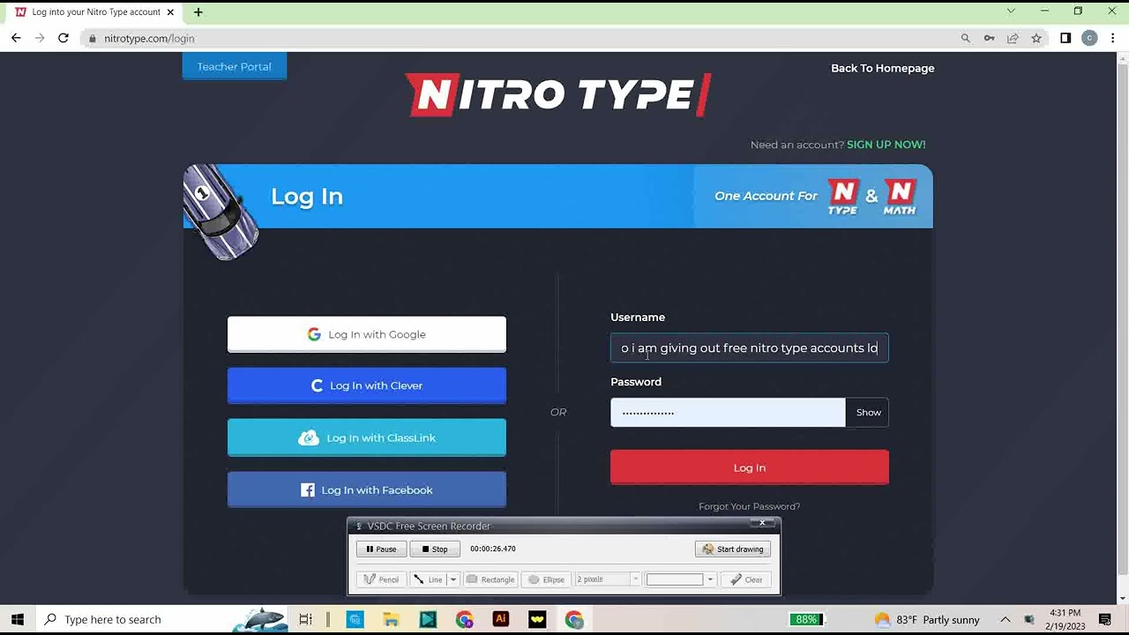Close the Nitro Type login tab

[x=170, y=12]
